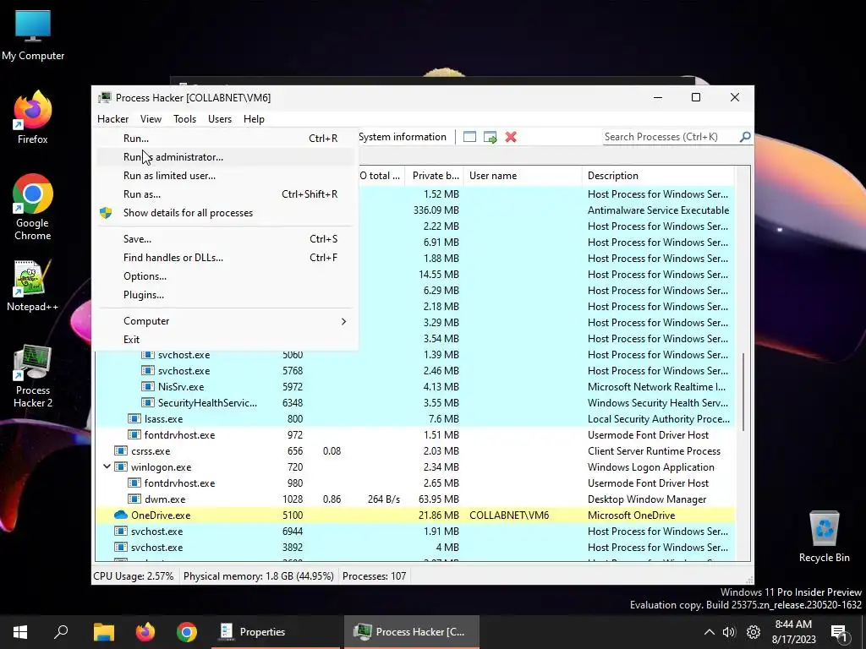Viewport: 866px width, 649px height.
Task: Open taskbar search magnifier
Action: coord(61,631)
